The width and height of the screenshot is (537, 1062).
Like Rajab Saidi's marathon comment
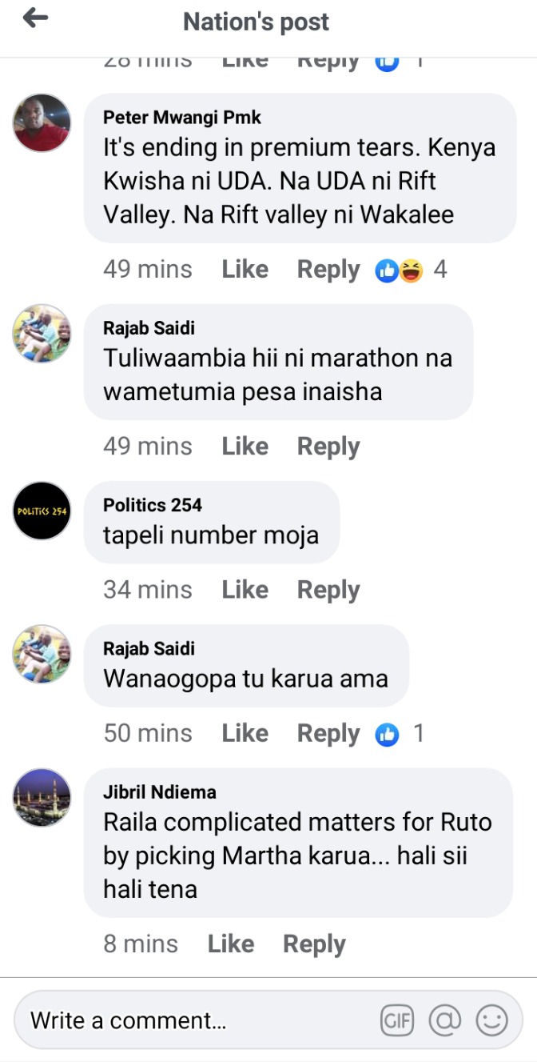pyautogui.click(x=245, y=447)
